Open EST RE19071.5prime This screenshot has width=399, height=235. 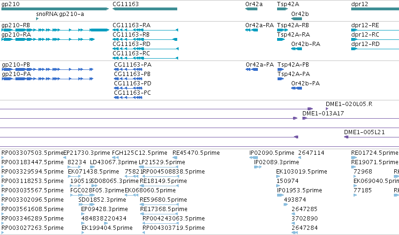[x=375, y=162]
